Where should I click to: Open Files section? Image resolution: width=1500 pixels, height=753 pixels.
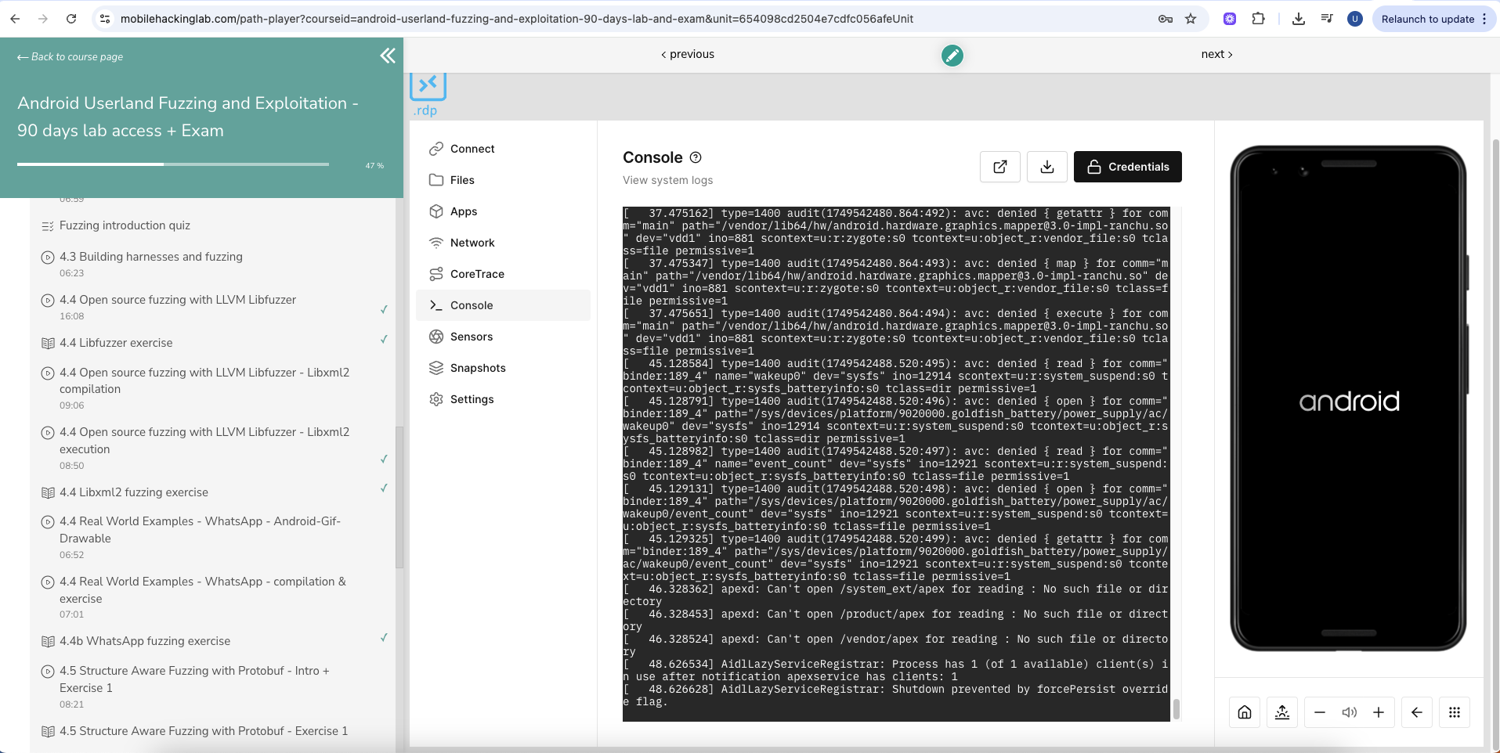(503, 180)
